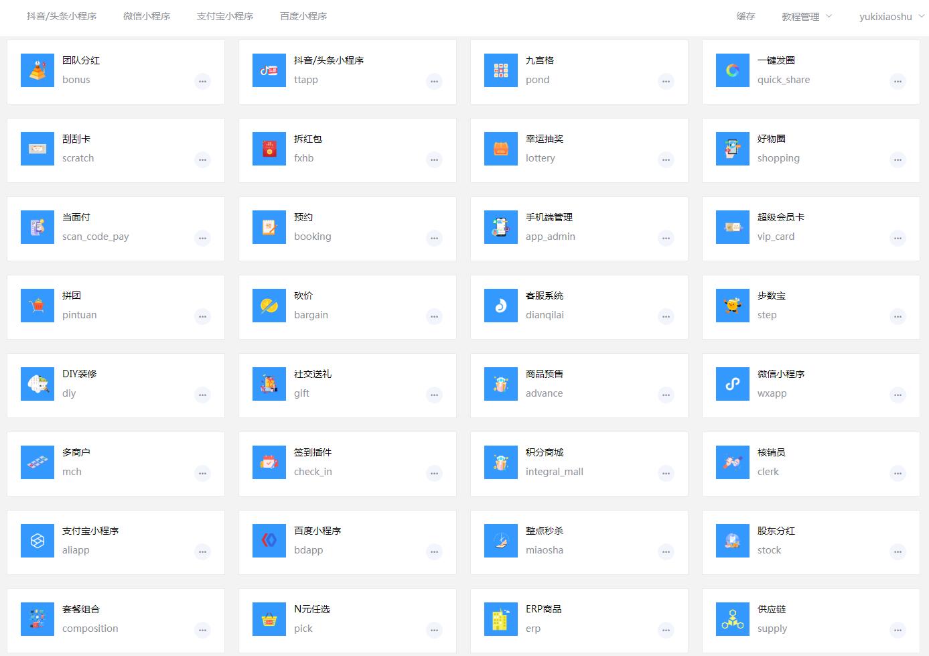The image size is (929, 656).
Task: Switch to the 抖音/头条小程序 top tab
Action: click(x=62, y=16)
